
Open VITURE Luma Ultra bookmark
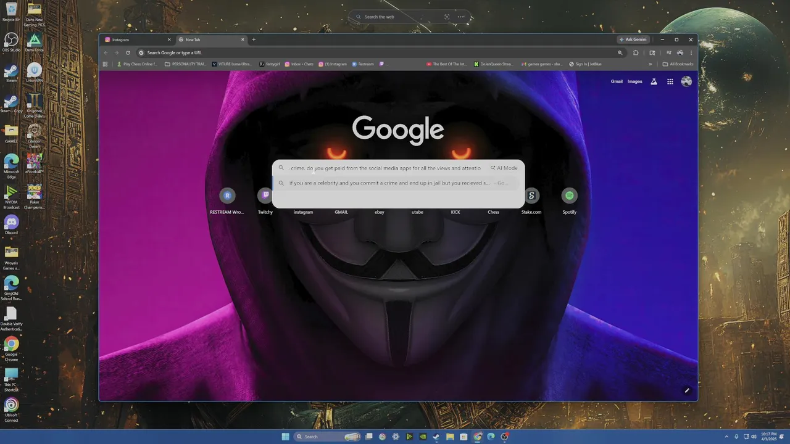[232, 64]
